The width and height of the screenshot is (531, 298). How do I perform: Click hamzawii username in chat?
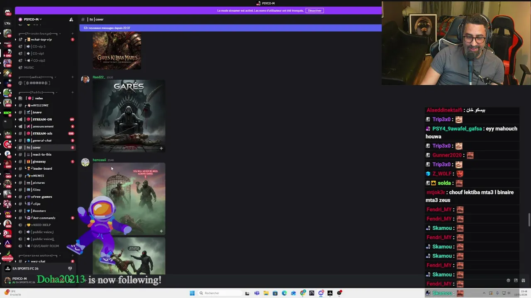coord(99,160)
